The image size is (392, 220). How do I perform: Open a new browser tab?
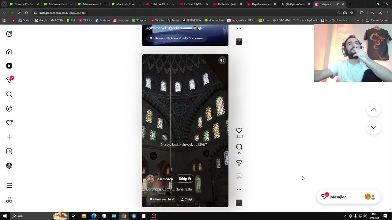(x=350, y=4)
